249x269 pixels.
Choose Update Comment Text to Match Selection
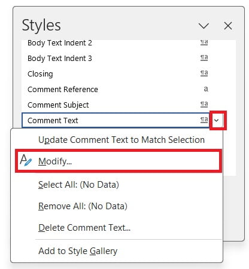pyautogui.click(x=122, y=140)
